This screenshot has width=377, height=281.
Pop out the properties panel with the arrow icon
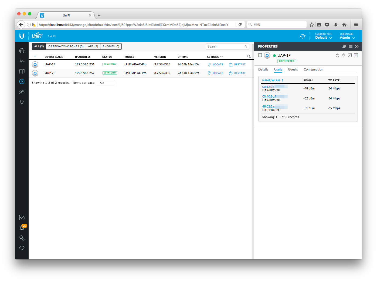coord(350,55)
